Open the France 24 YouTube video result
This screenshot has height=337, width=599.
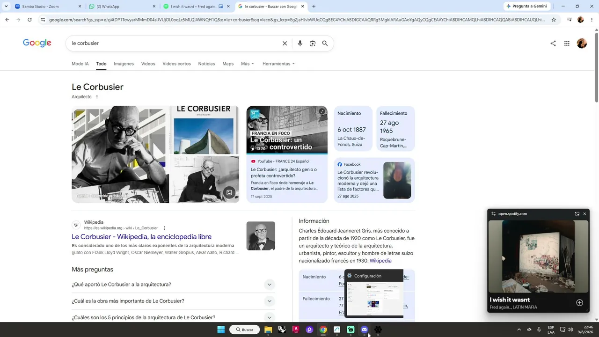coord(287,154)
